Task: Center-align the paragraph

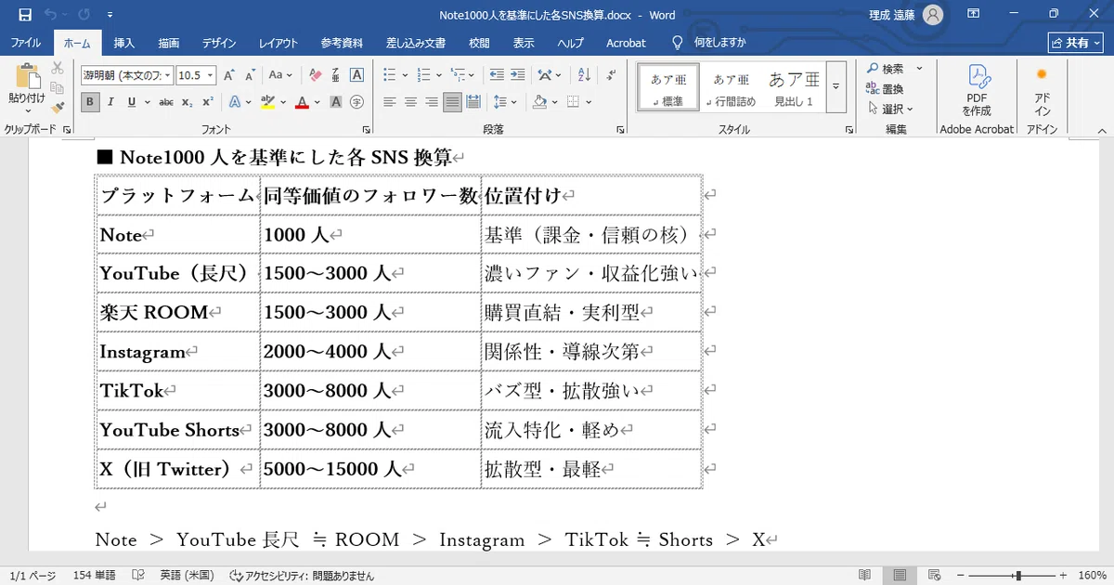Action: [x=410, y=102]
